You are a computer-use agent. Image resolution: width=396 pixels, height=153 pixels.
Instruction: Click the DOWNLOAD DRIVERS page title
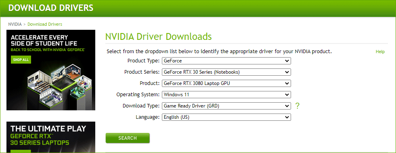pos(51,8)
